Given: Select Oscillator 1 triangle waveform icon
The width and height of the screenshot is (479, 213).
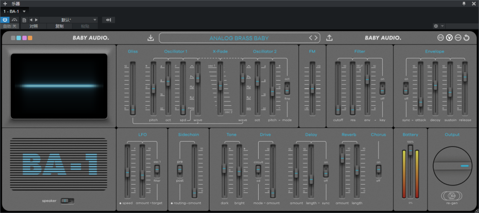Looking at the screenshot, I should click(x=192, y=66).
